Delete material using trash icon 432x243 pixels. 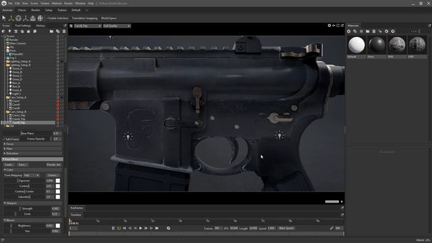[374, 32]
